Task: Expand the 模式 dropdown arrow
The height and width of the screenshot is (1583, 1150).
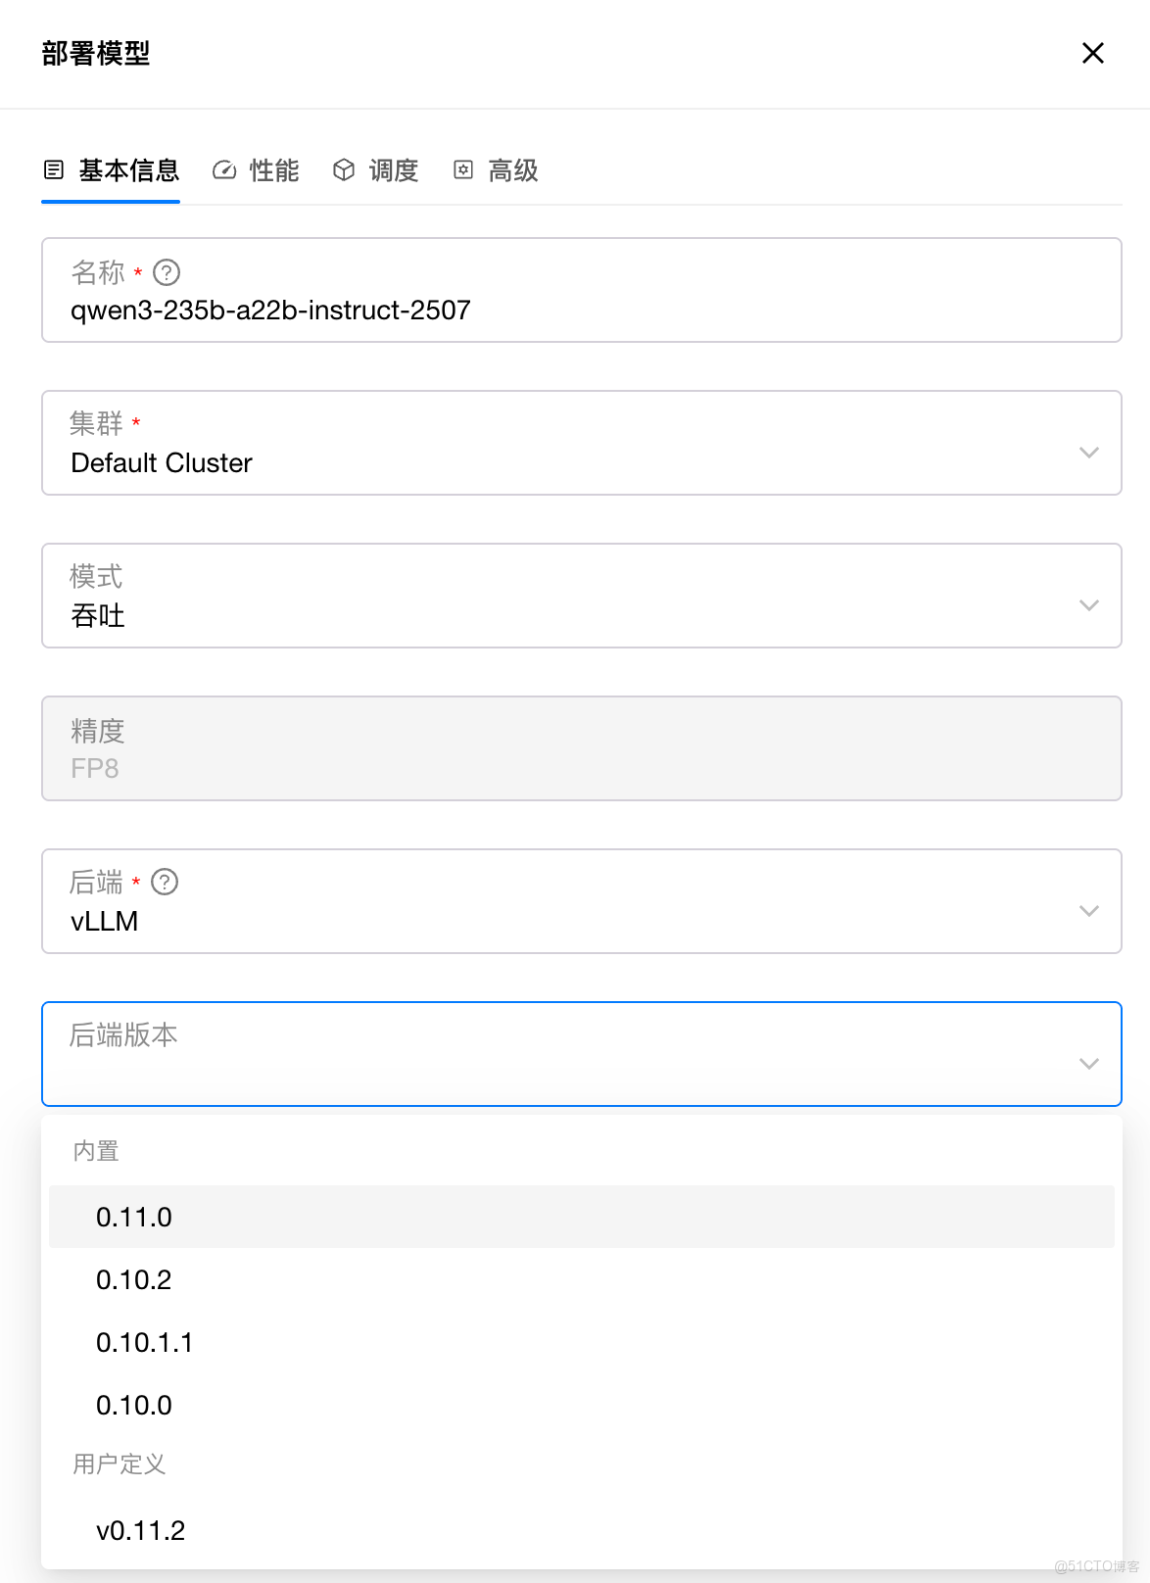Action: [1088, 605]
